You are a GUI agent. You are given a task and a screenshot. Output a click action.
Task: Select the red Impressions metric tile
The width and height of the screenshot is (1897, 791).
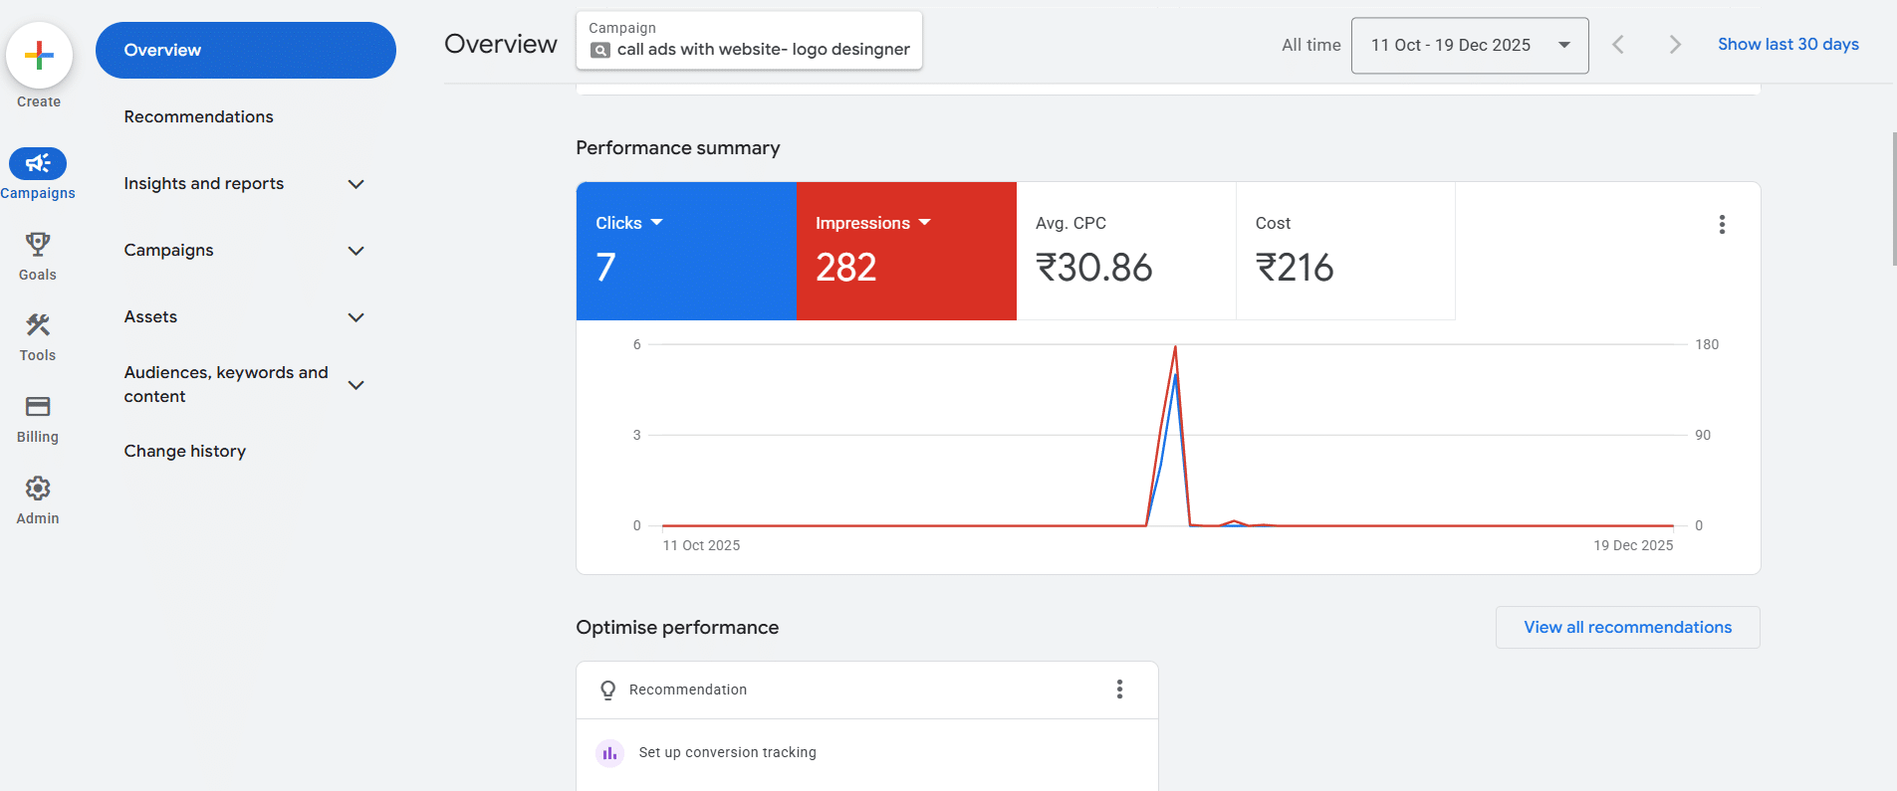coord(905,251)
